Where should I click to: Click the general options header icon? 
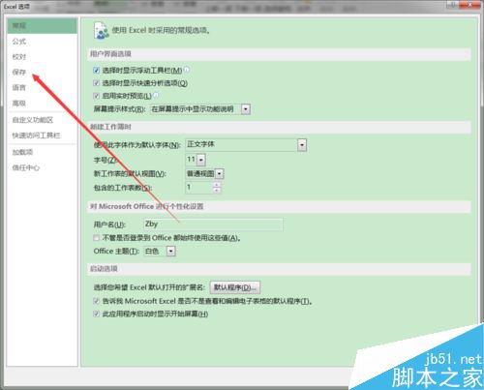click(101, 31)
